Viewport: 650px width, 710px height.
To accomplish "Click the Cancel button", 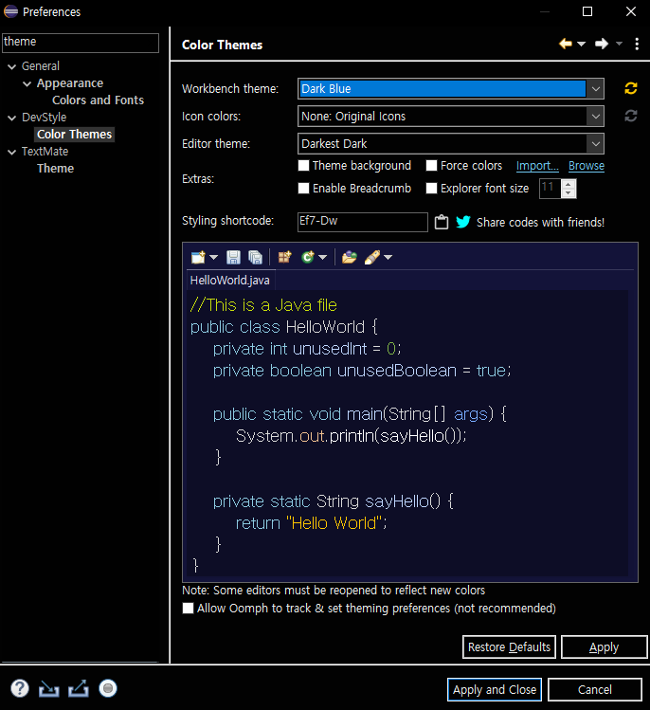I will (x=595, y=689).
